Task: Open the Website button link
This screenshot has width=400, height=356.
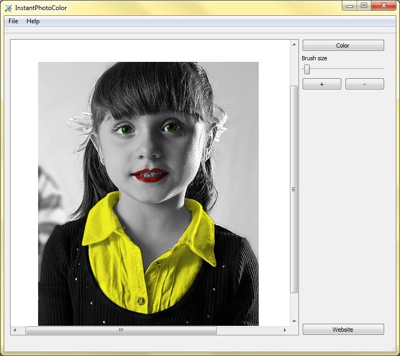Action: (343, 329)
